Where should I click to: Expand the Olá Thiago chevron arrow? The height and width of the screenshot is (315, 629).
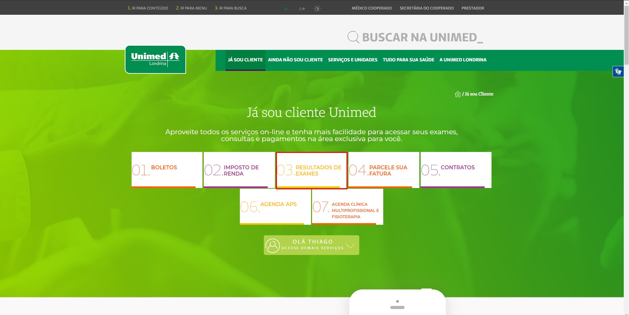[x=350, y=246]
